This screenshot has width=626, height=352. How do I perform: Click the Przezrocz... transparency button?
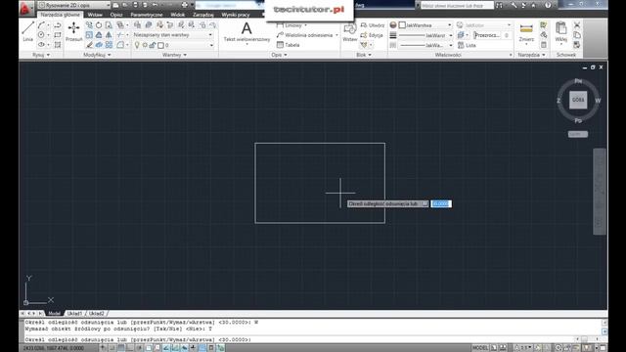(x=487, y=35)
